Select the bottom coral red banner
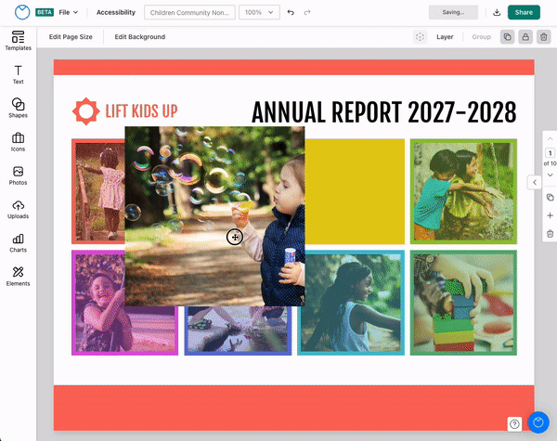The image size is (557, 441). pyautogui.click(x=293, y=408)
